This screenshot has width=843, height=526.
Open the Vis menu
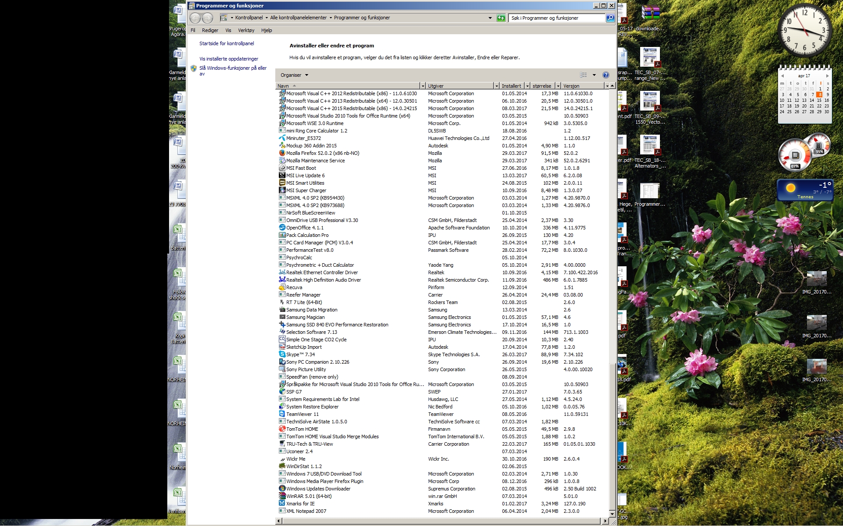(228, 30)
